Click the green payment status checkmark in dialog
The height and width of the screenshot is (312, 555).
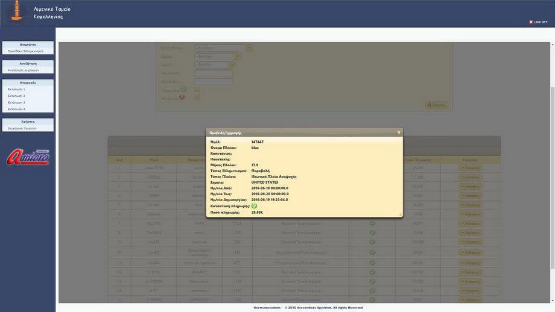pos(254,206)
